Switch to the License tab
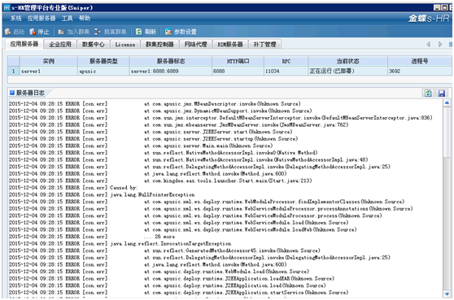Screen dimensions: 454x300 click(x=124, y=44)
